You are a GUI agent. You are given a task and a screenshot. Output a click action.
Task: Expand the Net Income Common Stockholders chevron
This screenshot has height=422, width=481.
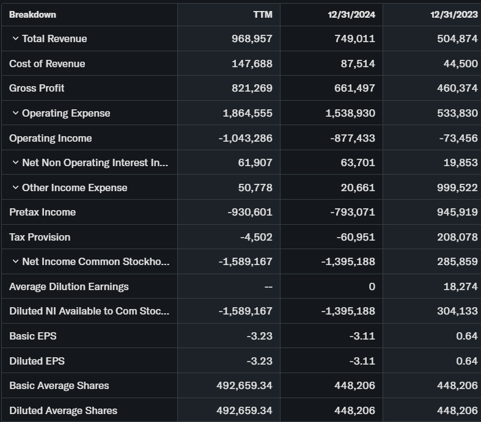(x=15, y=261)
